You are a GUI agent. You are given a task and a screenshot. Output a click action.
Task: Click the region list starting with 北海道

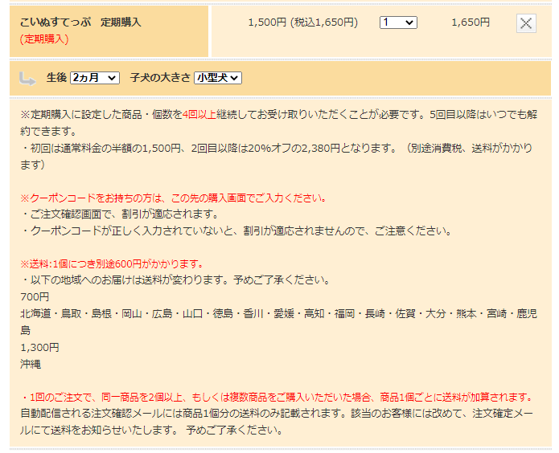point(279,321)
